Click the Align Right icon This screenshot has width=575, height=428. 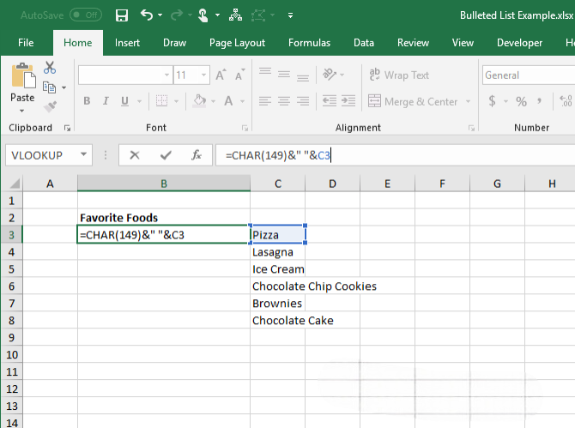pos(303,100)
